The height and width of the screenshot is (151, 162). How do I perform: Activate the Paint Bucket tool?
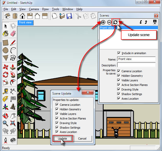coord(6,34)
